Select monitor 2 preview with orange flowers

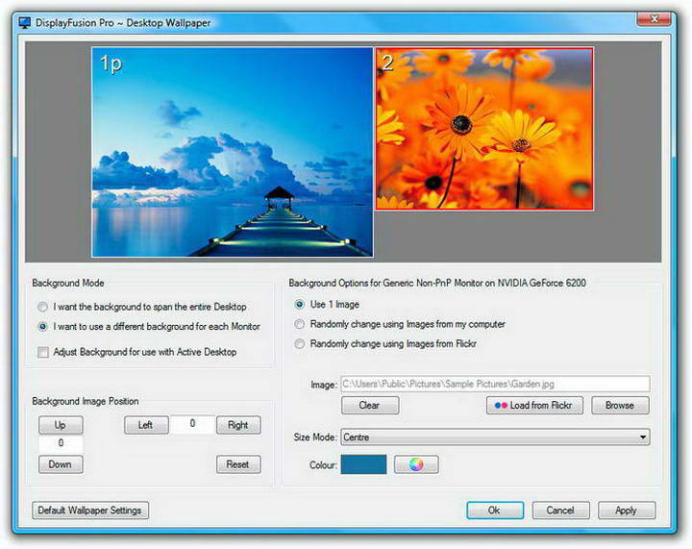click(x=484, y=129)
